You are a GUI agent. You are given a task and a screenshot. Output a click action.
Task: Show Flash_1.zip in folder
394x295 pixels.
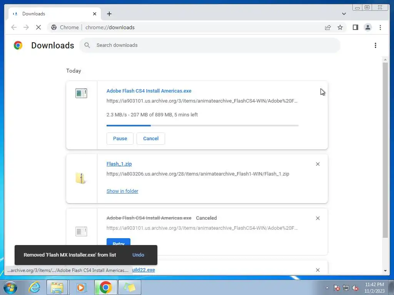point(122,191)
